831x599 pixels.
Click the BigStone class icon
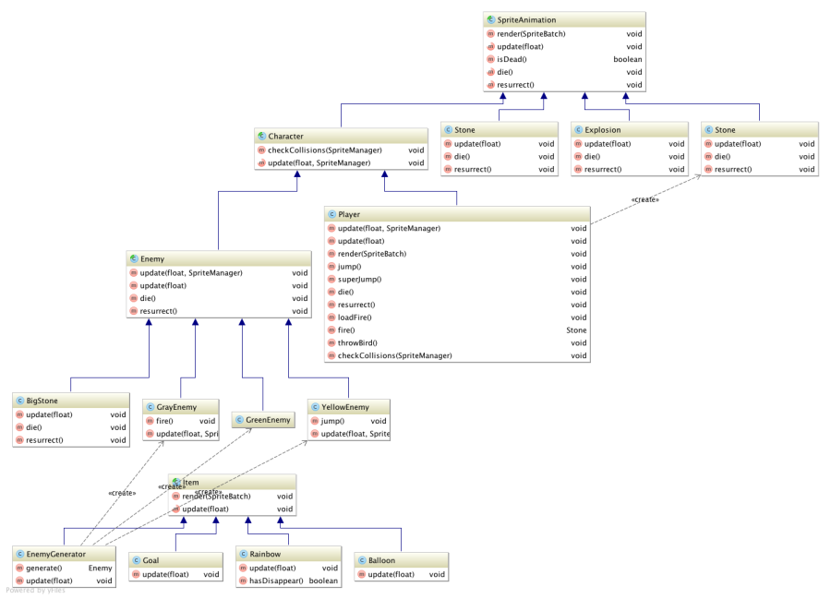20,401
